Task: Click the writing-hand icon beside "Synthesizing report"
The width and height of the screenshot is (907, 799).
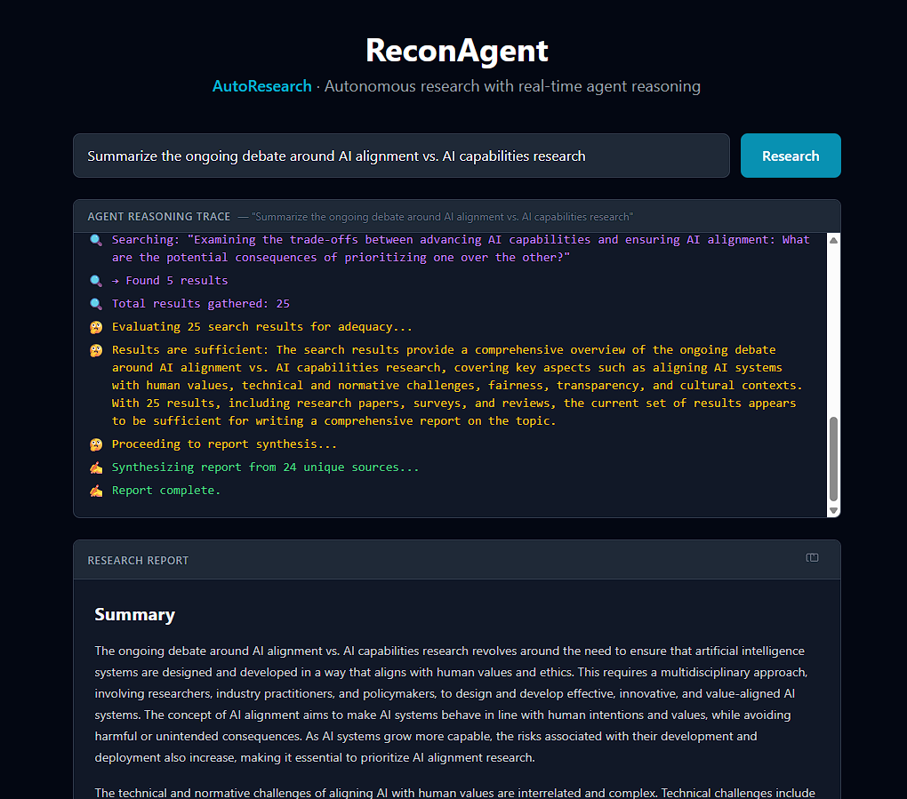Action: [96, 467]
